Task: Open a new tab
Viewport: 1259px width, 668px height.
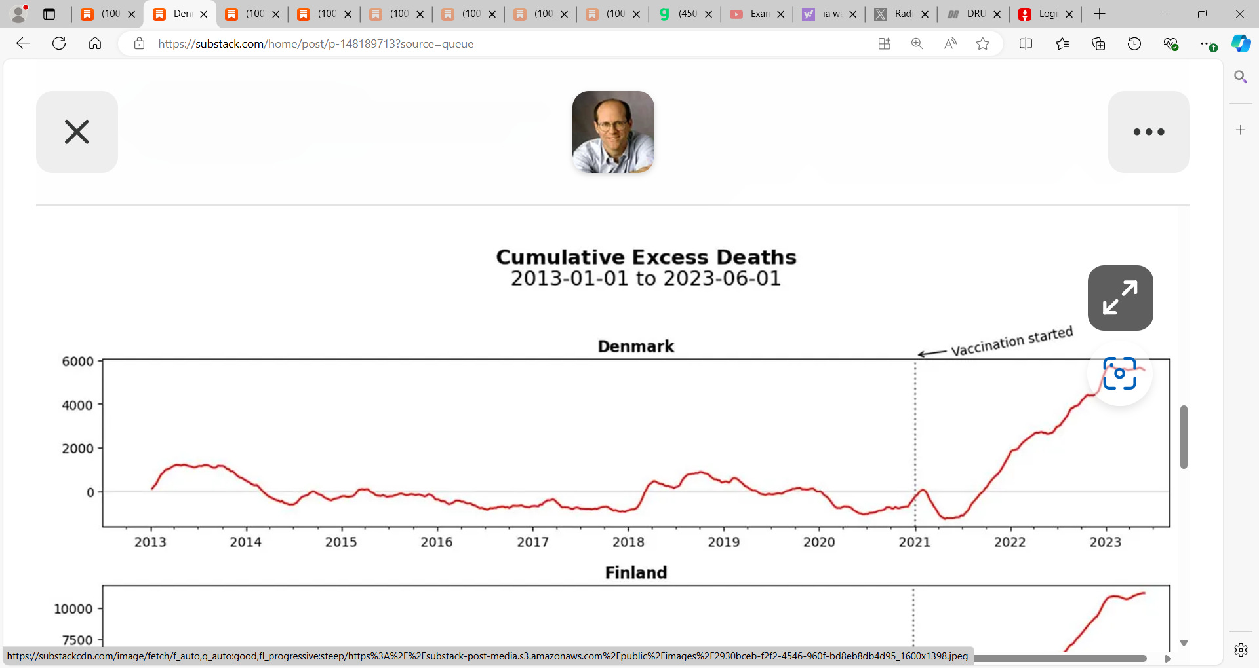Action: pos(1100,14)
